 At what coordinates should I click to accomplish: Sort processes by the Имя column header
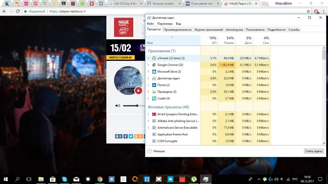click(173, 40)
